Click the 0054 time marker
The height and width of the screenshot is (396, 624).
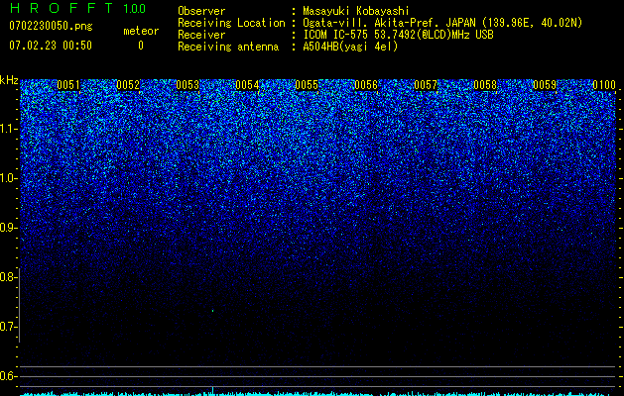pos(247,85)
